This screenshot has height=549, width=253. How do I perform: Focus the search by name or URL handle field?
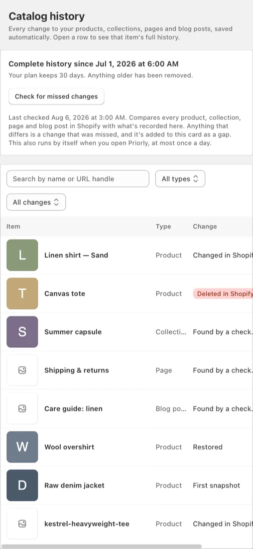click(x=78, y=179)
